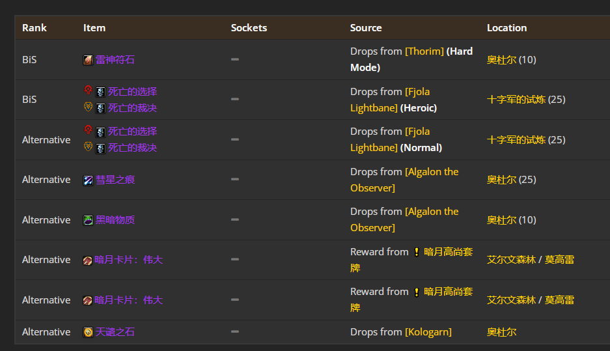This screenshot has height=351, width=610.
Task: Open 艾尔文森林 location link in last 暗月卡片 row
Action: 511,300
